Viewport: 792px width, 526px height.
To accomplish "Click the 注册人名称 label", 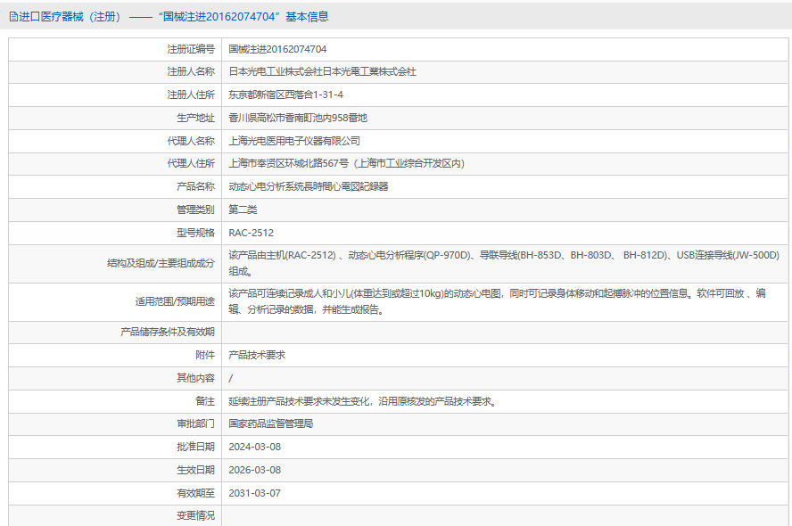I will pyautogui.click(x=191, y=71).
